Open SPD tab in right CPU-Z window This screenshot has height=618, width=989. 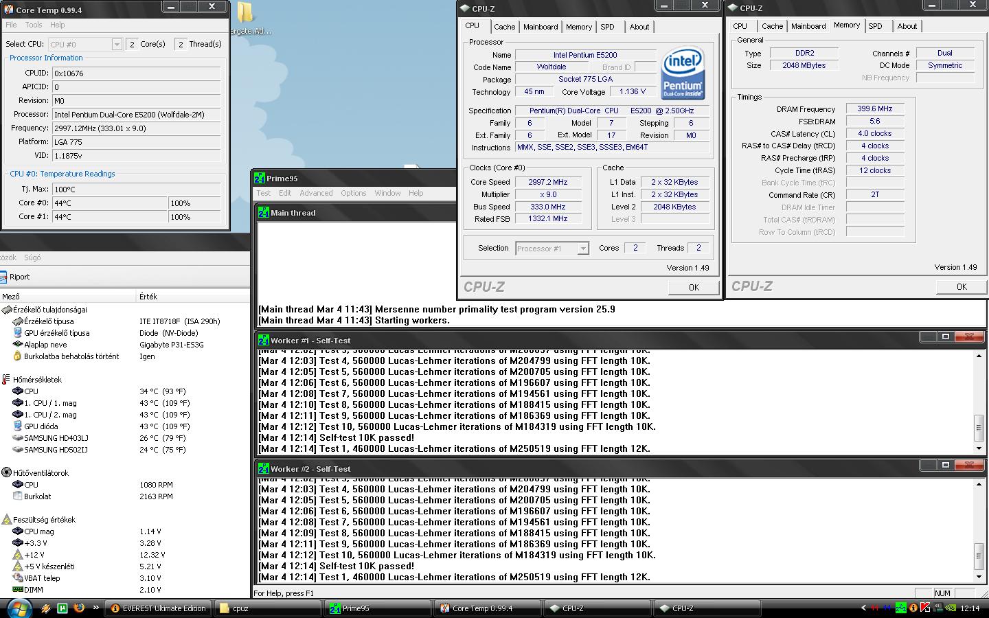tap(875, 26)
